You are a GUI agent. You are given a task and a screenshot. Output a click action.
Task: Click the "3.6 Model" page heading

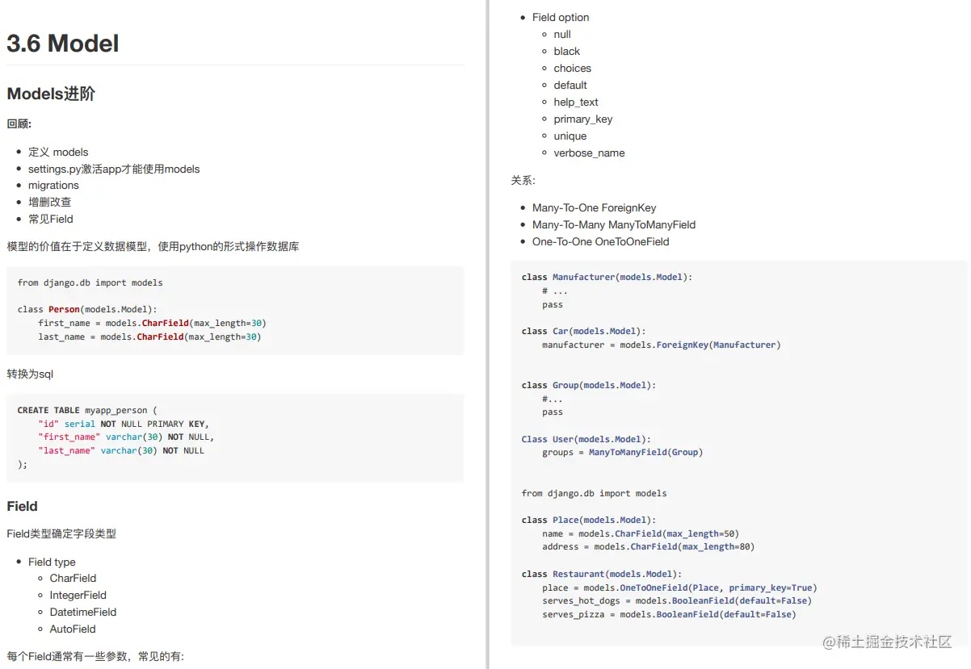tap(63, 44)
